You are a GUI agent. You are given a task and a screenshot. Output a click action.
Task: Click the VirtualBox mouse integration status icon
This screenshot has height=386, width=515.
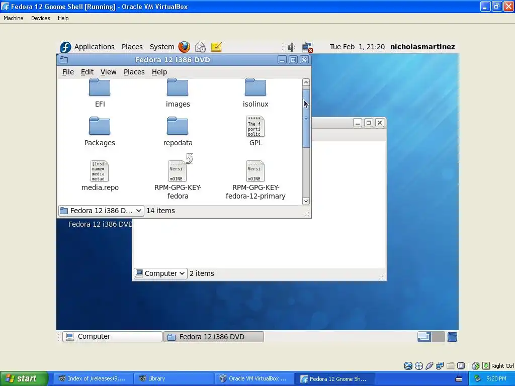475,366
